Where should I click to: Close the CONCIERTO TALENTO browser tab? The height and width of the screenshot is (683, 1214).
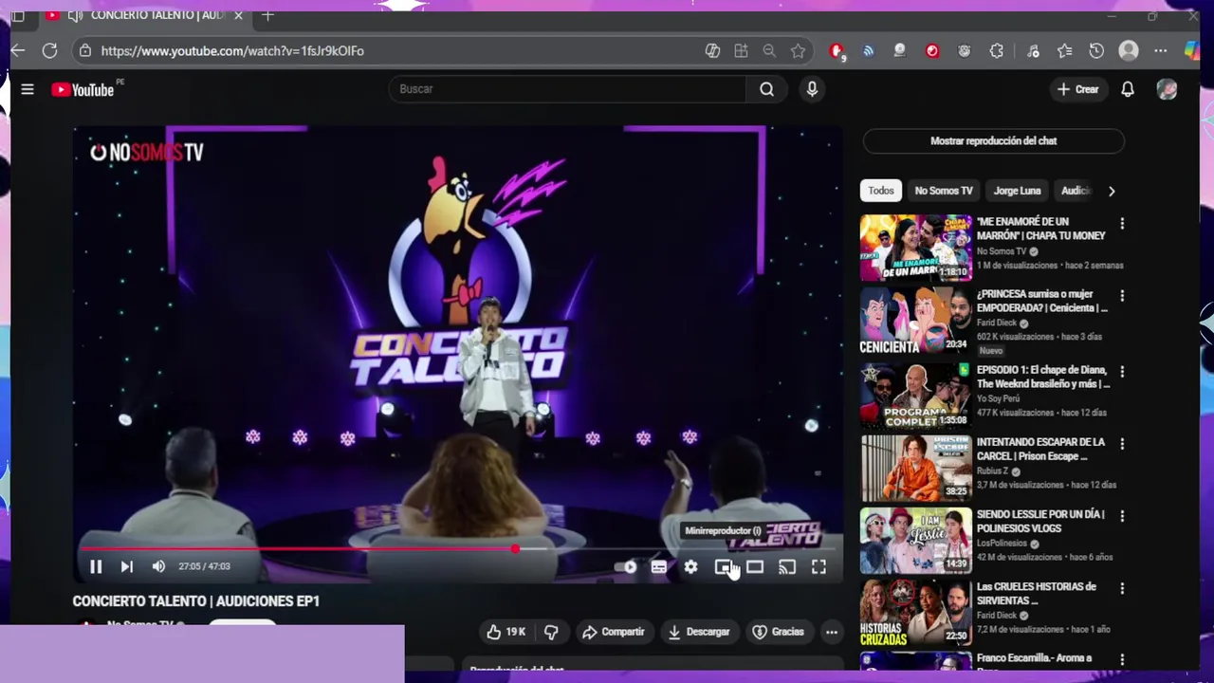tap(238, 15)
